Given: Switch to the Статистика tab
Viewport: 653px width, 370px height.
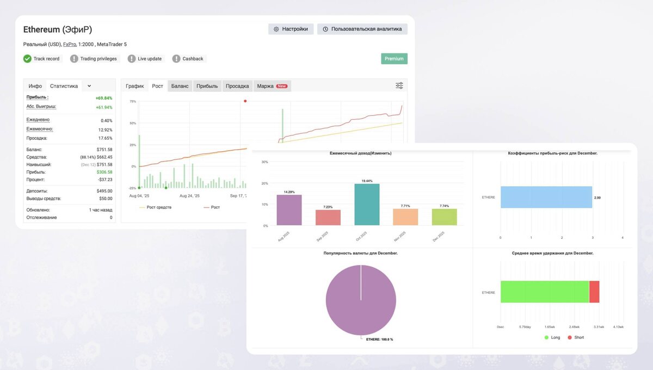Looking at the screenshot, I should tap(64, 86).
